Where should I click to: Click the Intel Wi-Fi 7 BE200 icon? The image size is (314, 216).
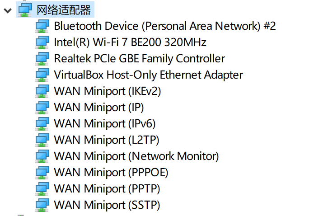(x=42, y=42)
